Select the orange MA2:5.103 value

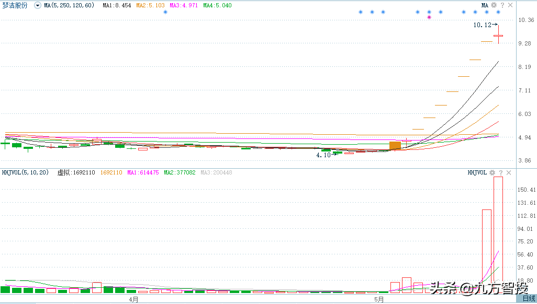coord(150,5)
